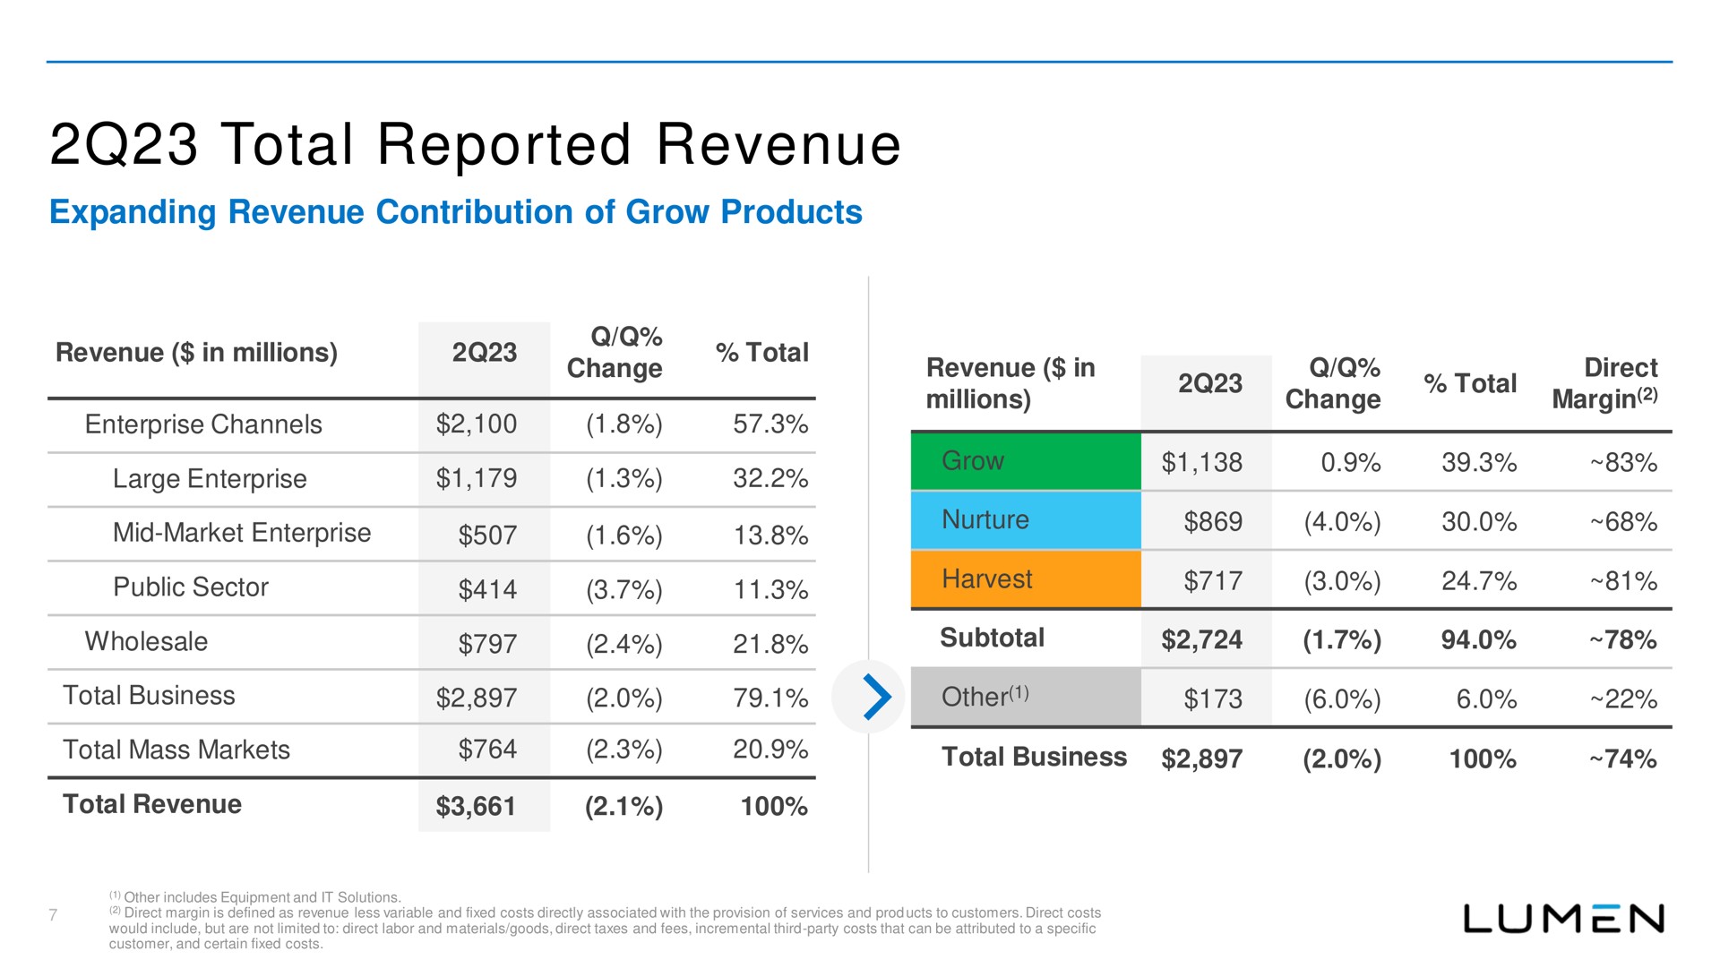The image size is (1720, 968).
Task: Click the $414 Public Sector value
Action: pos(487,589)
